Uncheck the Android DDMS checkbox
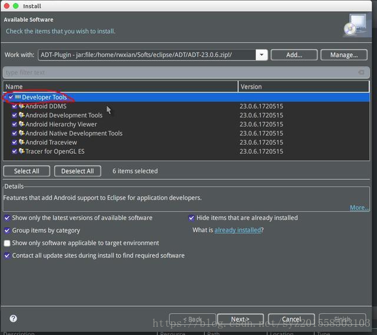Screen dimensions: 377x335 coord(14,106)
